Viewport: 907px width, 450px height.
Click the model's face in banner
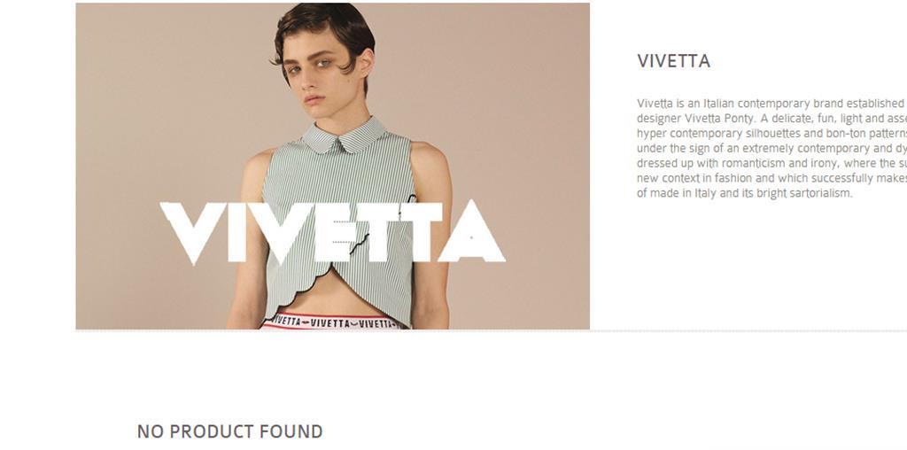317,73
